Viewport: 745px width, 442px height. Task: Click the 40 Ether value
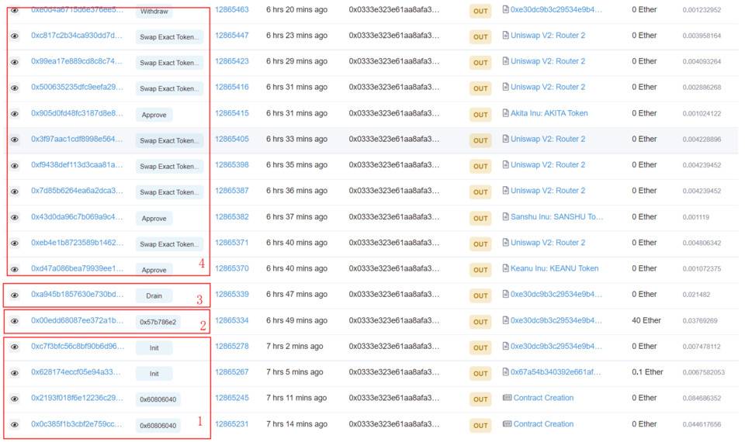click(x=646, y=320)
